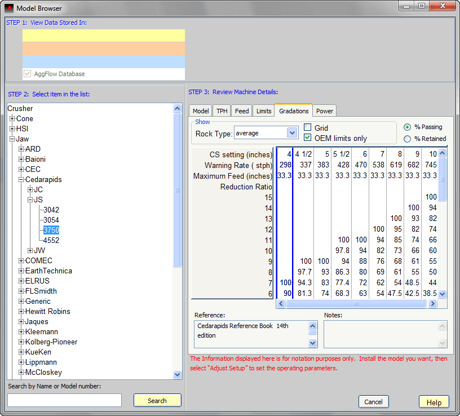Image resolution: width=460 pixels, height=416 pixels.
Task: Click the model name search field
Action: [64, 400]
